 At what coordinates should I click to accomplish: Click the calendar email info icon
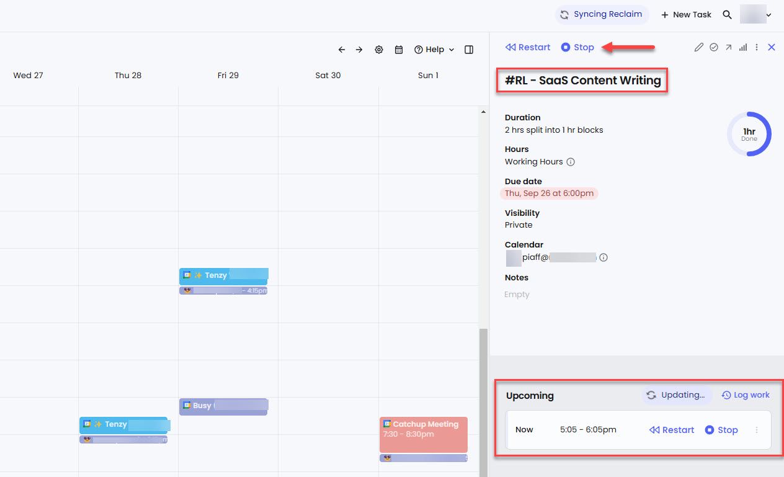tap(604, 257)
